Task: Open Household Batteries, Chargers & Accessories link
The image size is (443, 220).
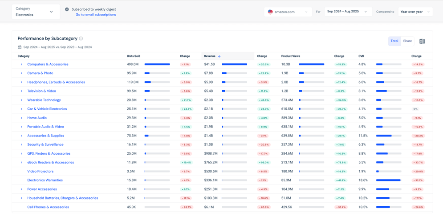Action: coord(62,198)
